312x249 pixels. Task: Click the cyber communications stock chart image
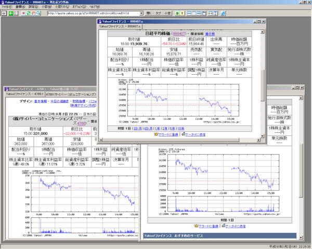pyautogui.click(x=80, y=203)
